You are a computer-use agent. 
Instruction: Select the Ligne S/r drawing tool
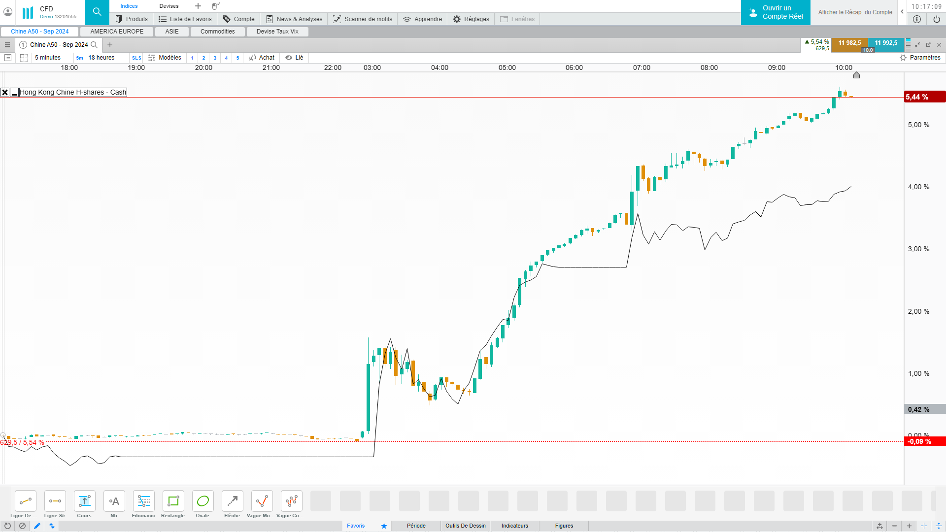pos(55,501)
